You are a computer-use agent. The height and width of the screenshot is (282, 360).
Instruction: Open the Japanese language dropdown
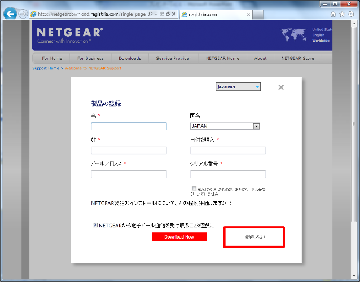point(238,87)
